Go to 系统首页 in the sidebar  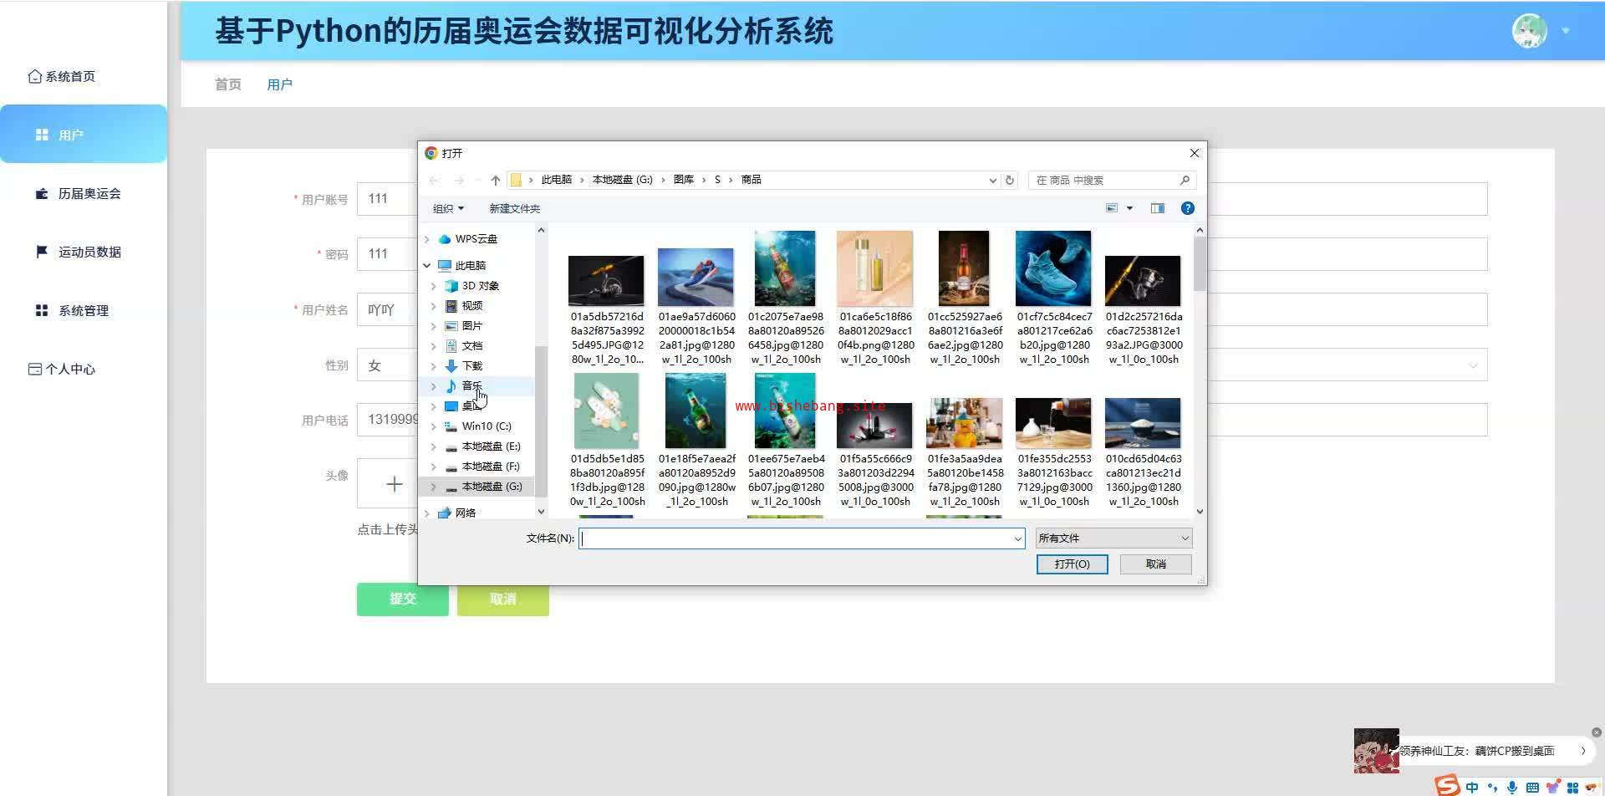pos(62,76)
